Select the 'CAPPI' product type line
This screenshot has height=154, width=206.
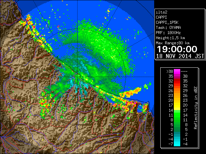(x=161, y=17)
